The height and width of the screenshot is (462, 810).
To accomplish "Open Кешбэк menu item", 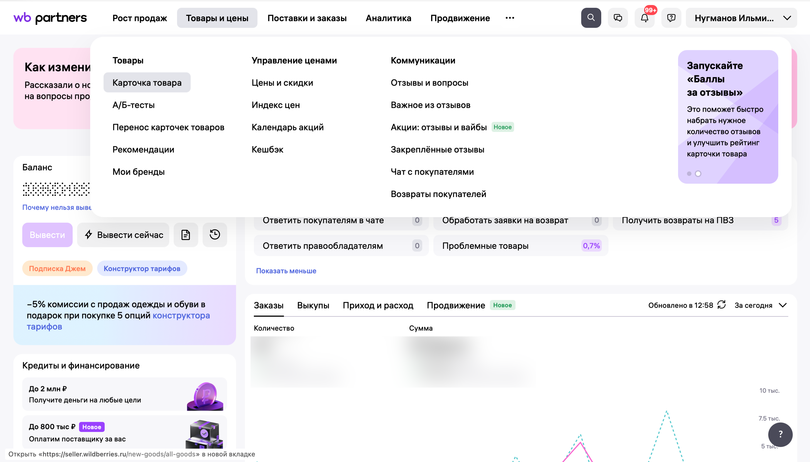I will tap(267, 149).
